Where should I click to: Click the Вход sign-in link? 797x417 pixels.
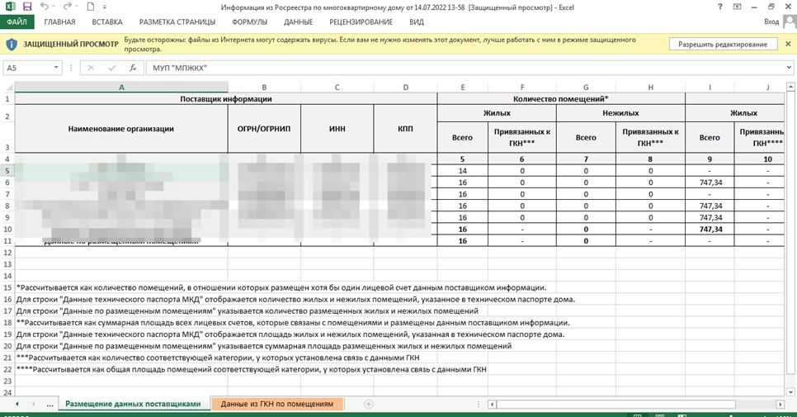(x=771, y=21)
